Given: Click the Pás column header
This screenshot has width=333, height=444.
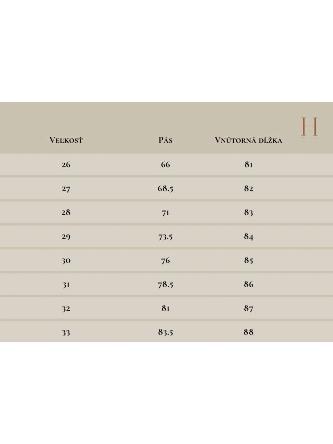Looking at the screenshot, I should [166, 140].
